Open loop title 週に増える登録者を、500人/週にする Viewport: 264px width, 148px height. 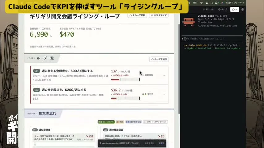67,71
